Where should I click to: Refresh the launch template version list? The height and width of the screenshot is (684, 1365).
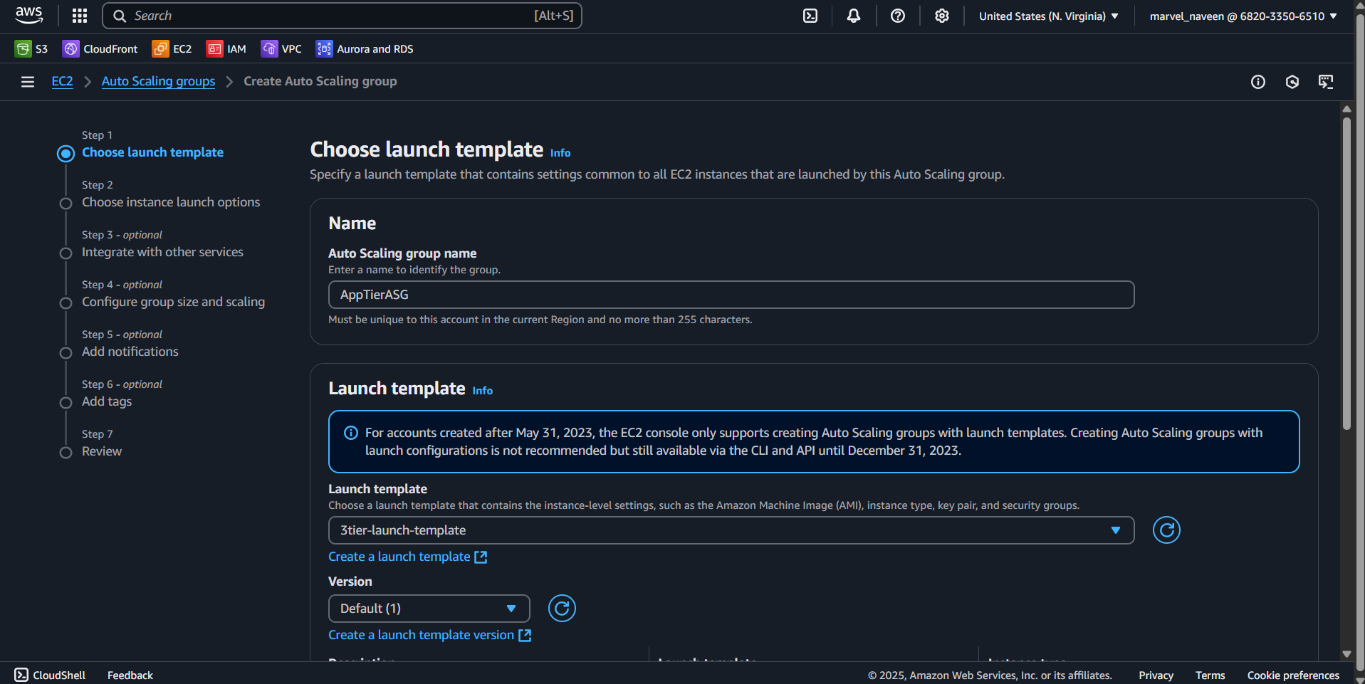click(562, 609)
